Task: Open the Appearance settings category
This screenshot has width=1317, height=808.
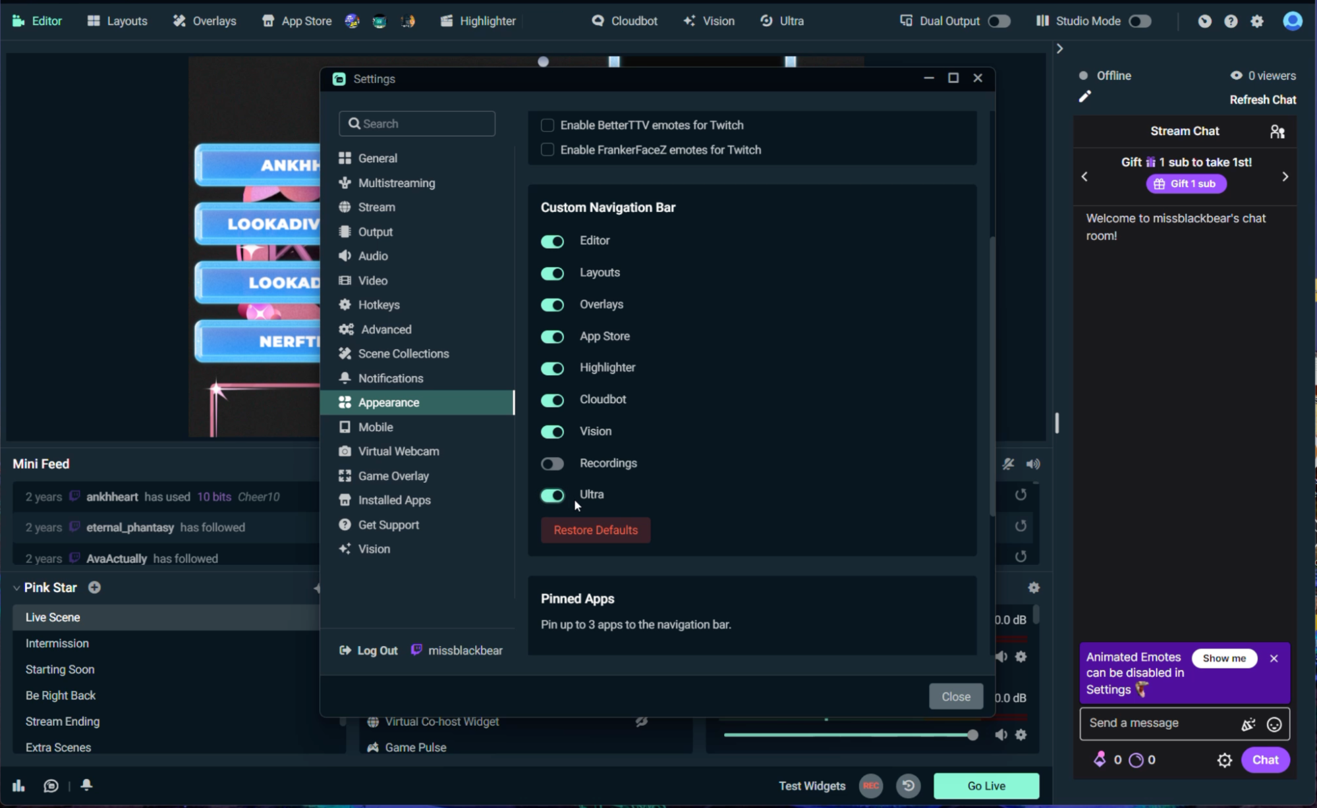Action: [x=417, y=402]
